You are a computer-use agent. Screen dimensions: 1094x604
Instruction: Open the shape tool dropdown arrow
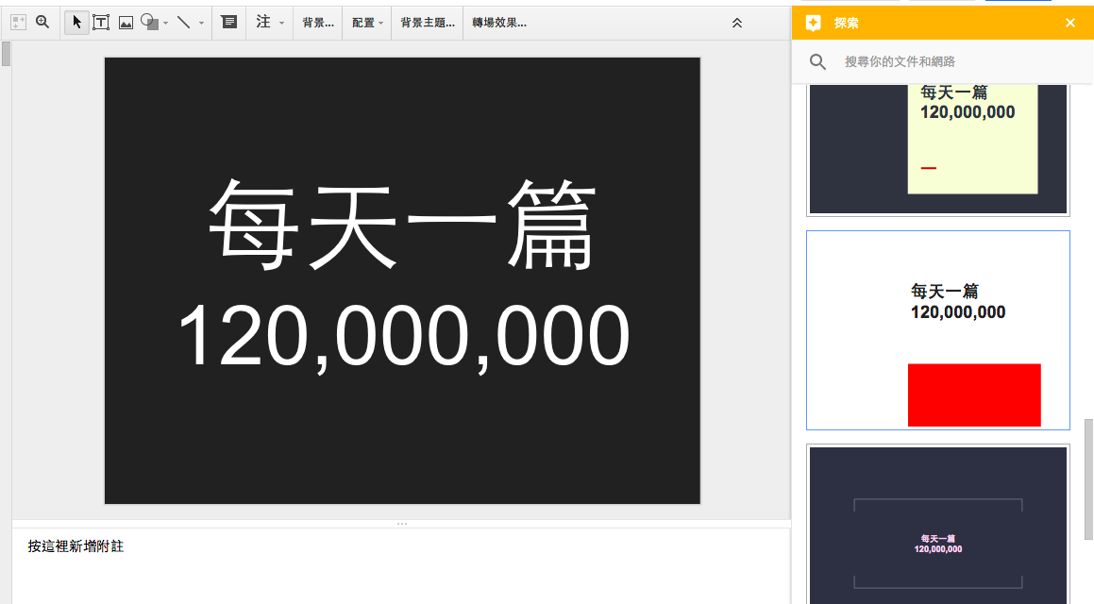point(166,23)
